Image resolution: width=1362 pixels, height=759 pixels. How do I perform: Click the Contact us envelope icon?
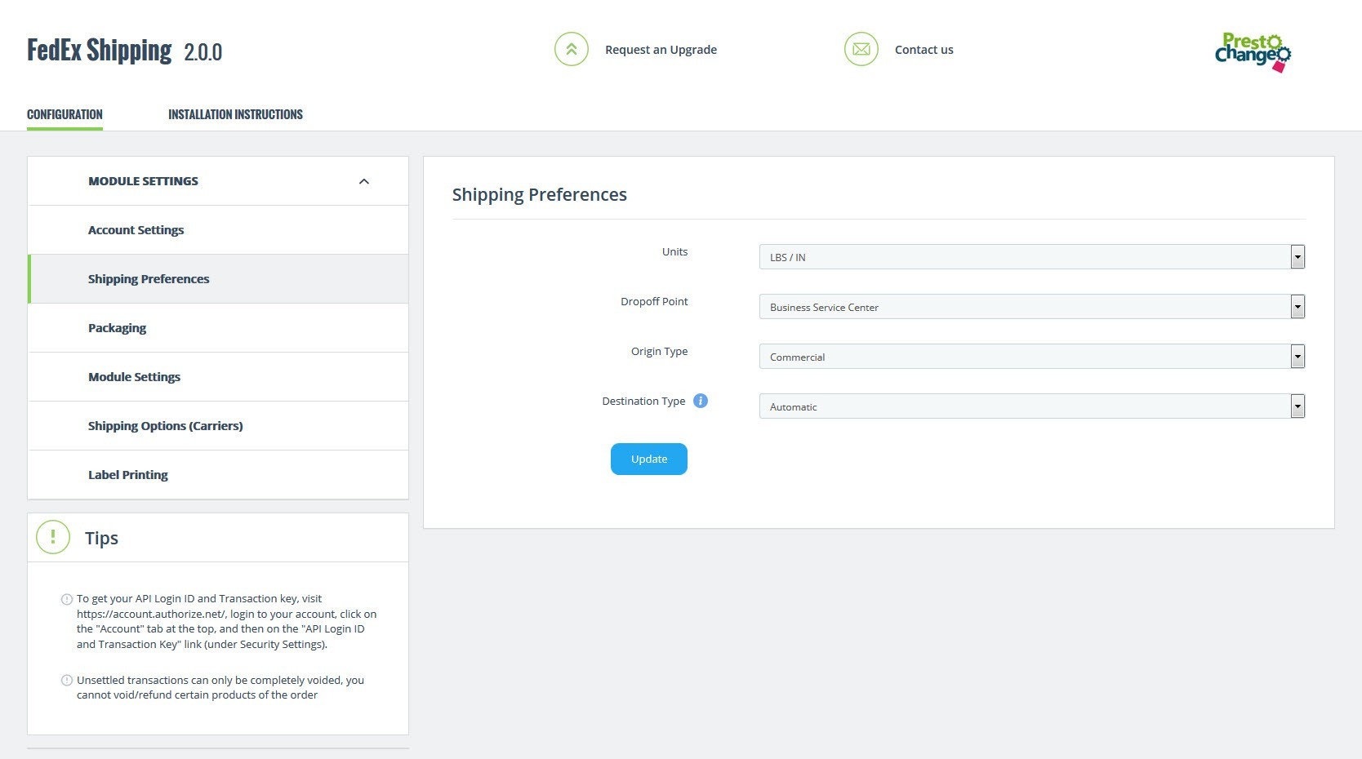click(861, 49)
